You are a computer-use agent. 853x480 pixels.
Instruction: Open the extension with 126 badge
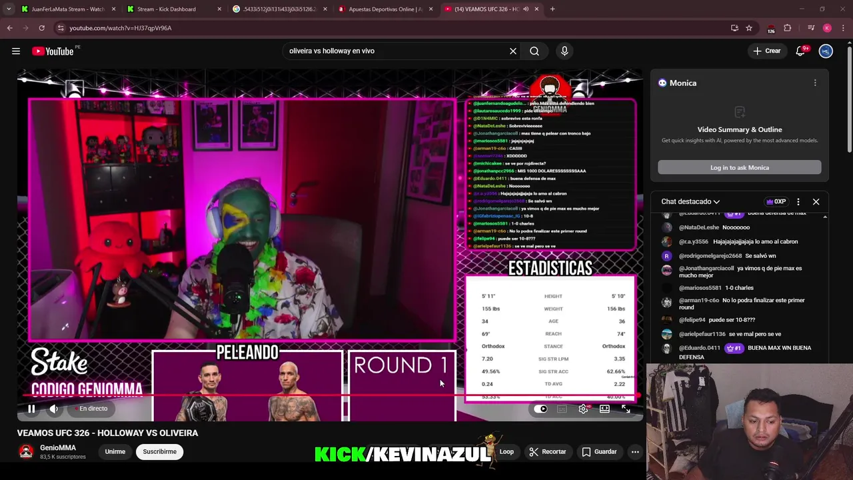pos(771,28)
